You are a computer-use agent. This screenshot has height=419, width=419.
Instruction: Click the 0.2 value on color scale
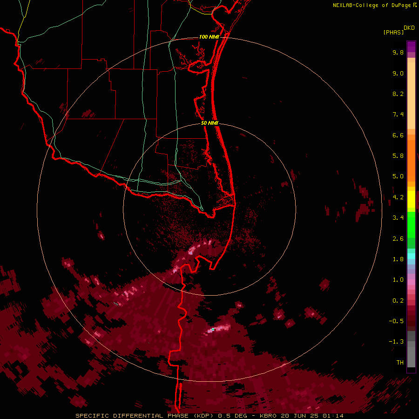point(398,301)
